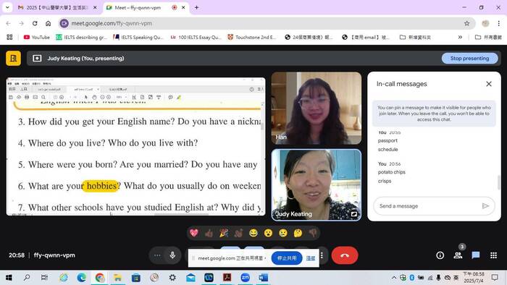
Task: Click the highlighted word hobbies
Action: (101, 186)
